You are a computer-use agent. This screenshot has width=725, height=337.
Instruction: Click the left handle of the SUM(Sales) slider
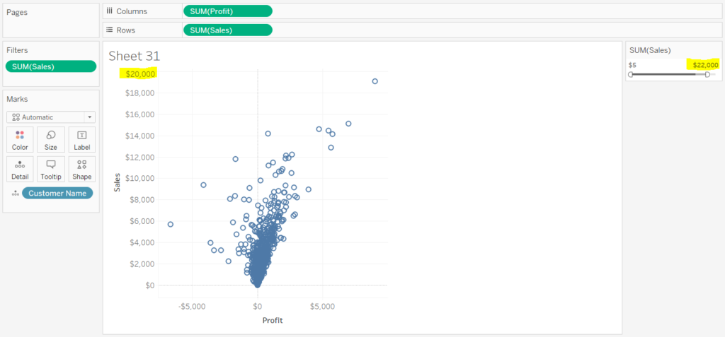pyautogui.click(x=631, y=74)
